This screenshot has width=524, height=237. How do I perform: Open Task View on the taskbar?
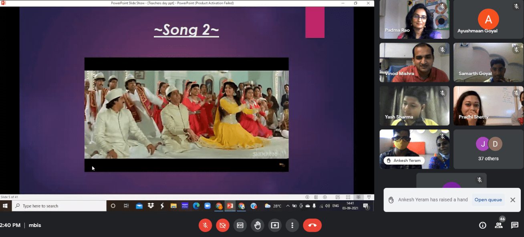pos(126,206)
